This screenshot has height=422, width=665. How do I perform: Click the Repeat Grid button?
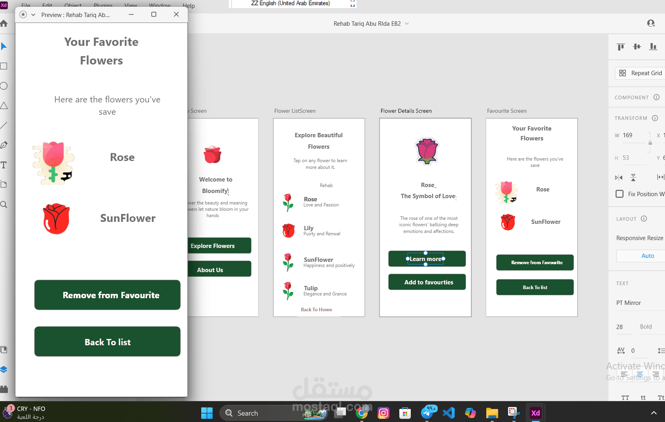tap(640, 73)
